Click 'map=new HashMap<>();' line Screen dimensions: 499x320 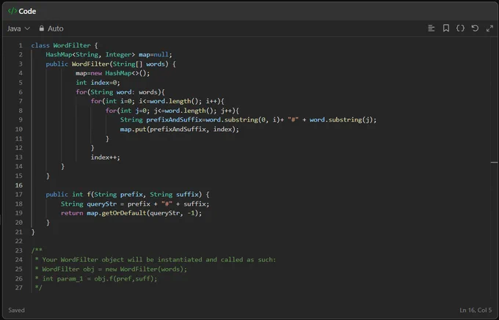113,73
